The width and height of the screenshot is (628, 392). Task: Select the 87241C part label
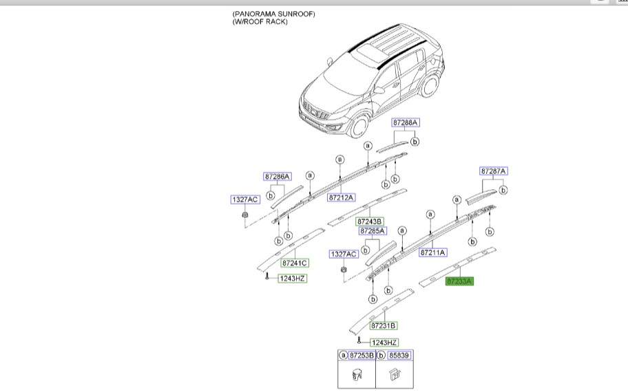coord(294,263)
